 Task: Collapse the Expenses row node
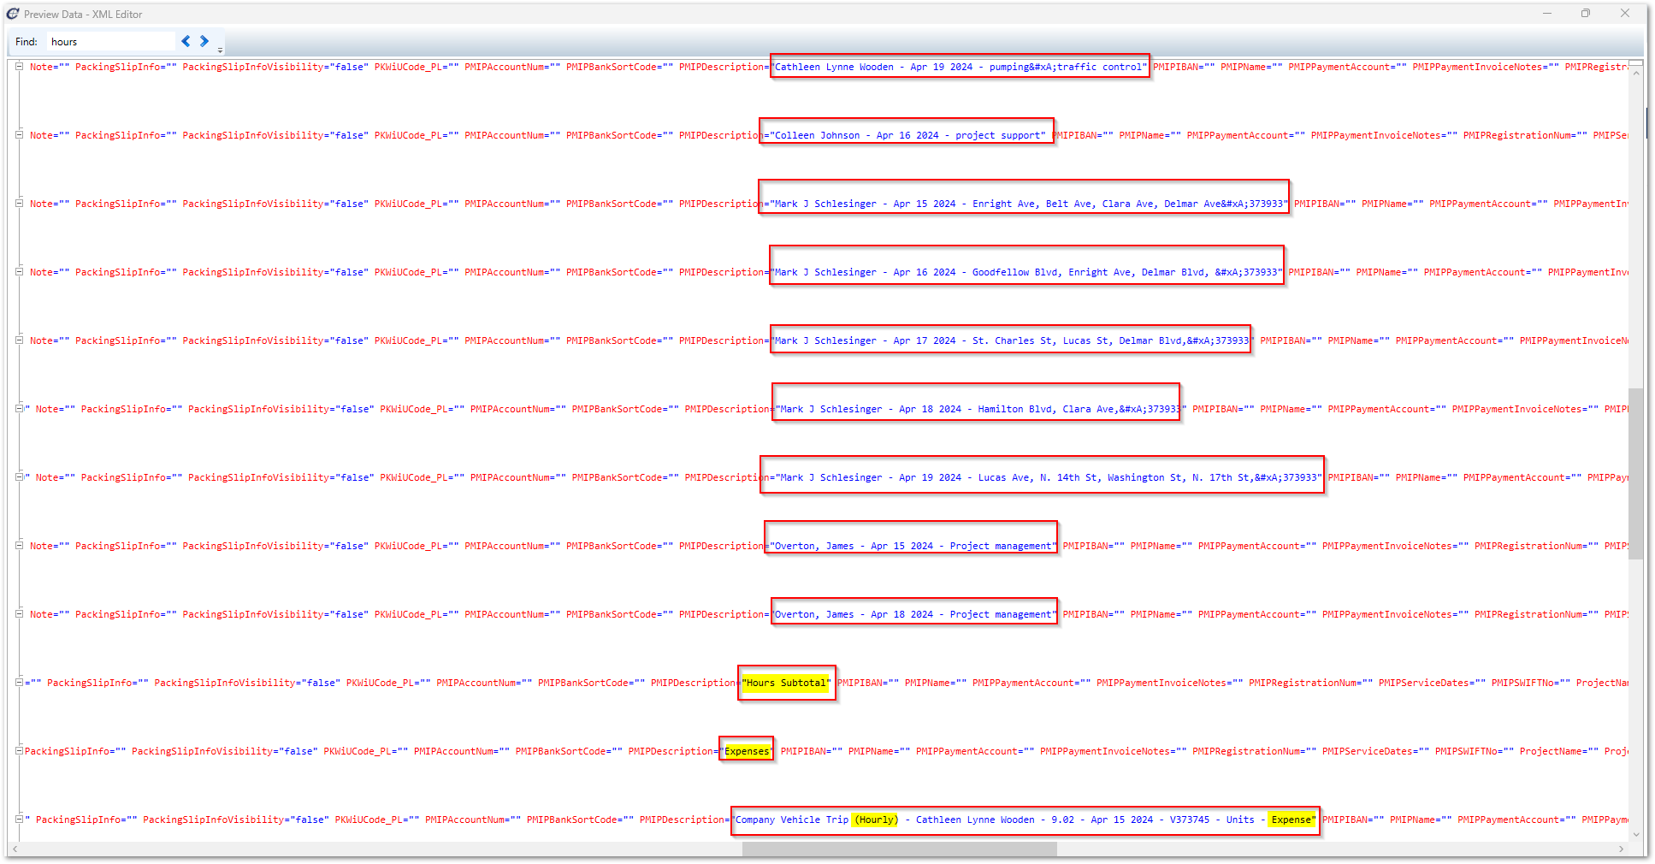tap(19, 751)
